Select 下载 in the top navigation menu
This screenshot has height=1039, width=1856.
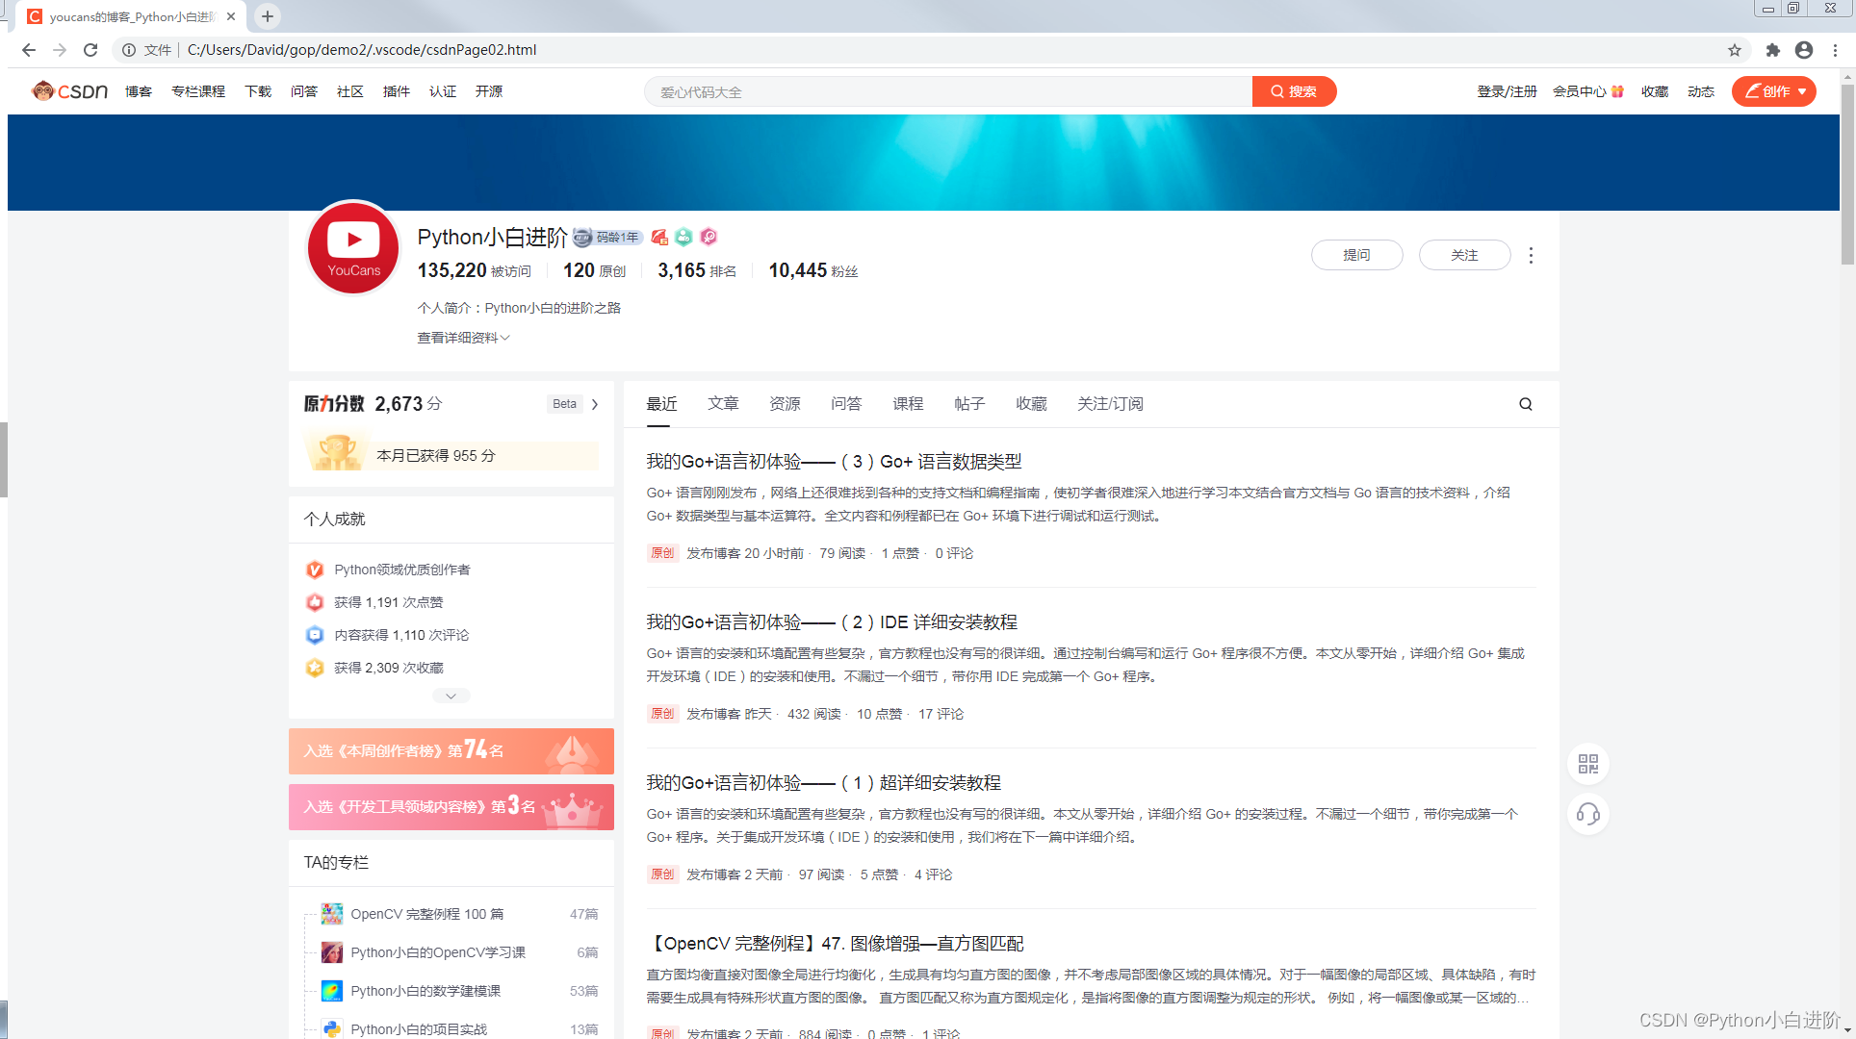pyautogui.click(x=257, y=90)
